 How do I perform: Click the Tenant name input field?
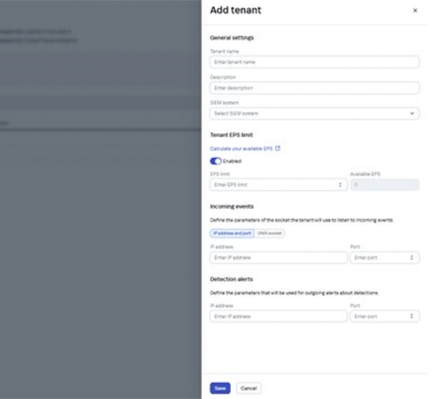pyautogui.click(x=315, y=62)
